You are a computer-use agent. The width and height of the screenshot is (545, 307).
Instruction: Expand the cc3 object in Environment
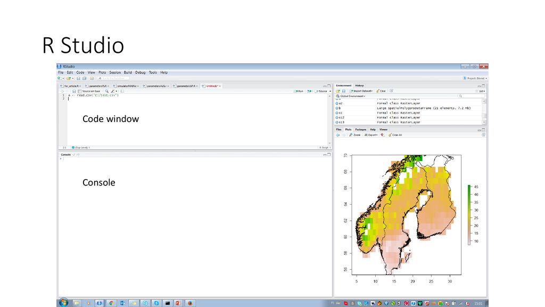(337, 122)
